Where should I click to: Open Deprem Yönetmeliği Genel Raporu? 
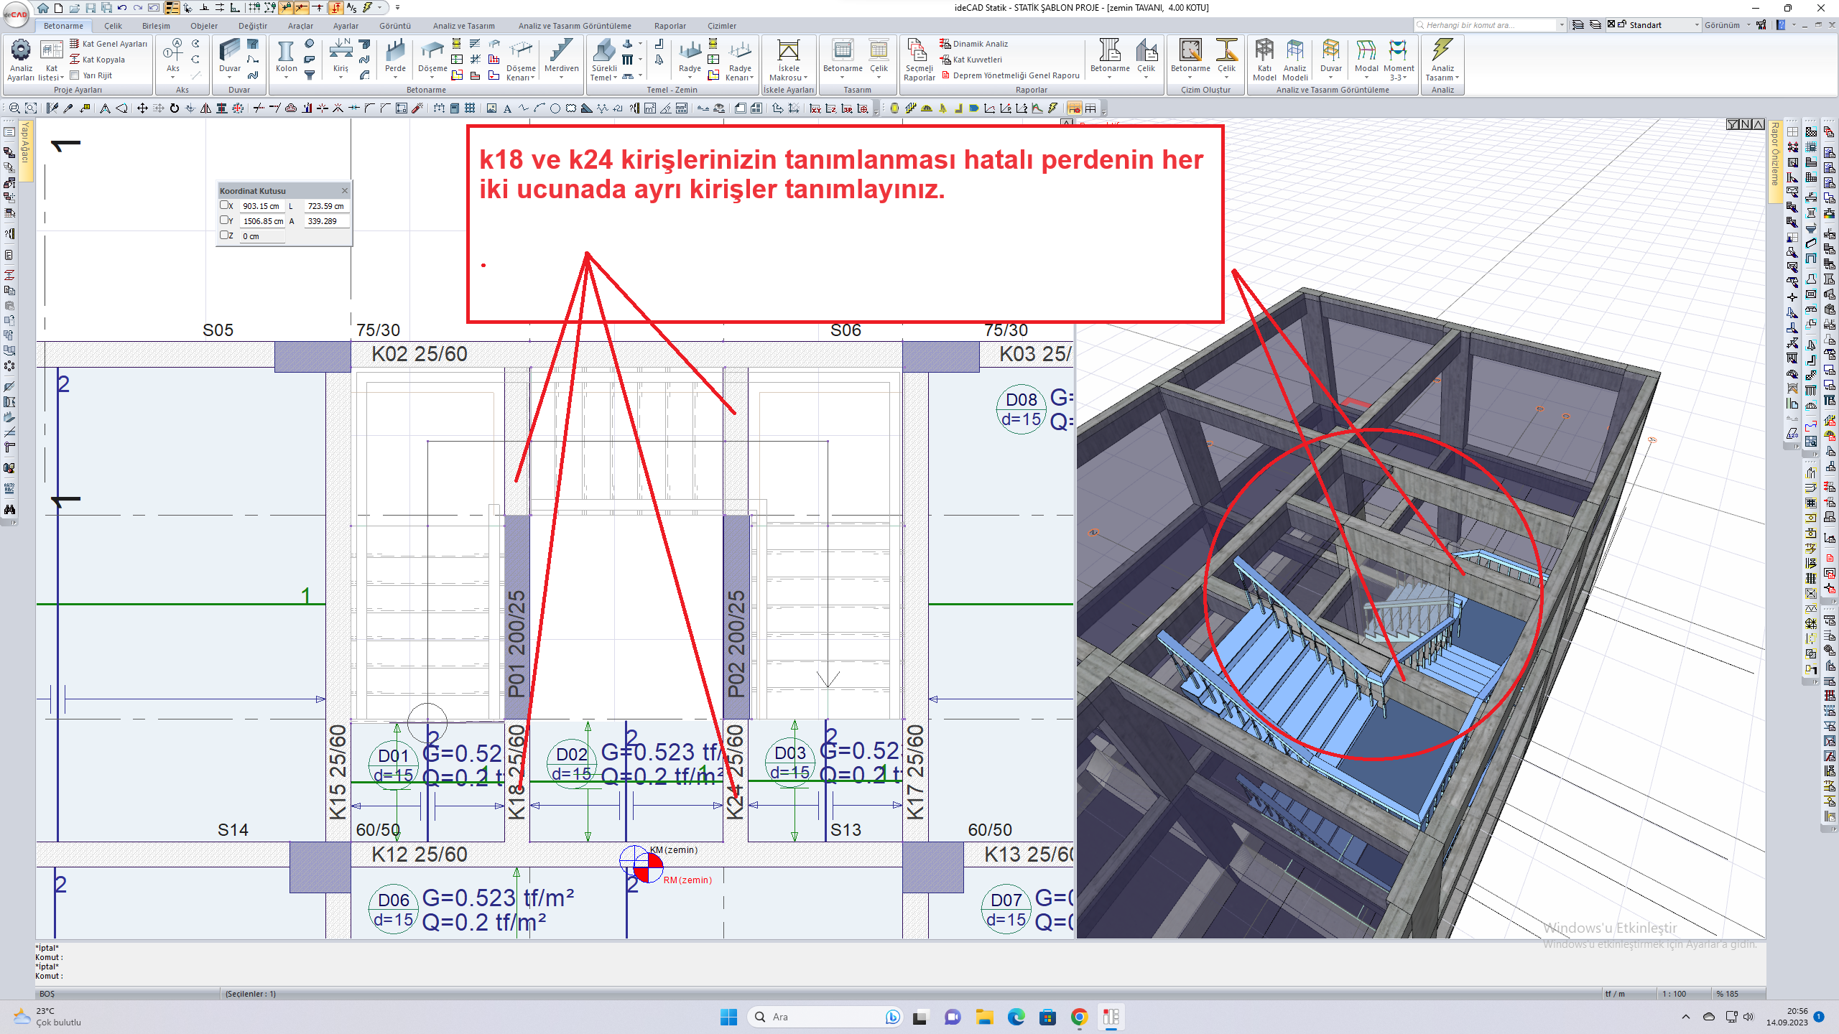[1010, 75]
